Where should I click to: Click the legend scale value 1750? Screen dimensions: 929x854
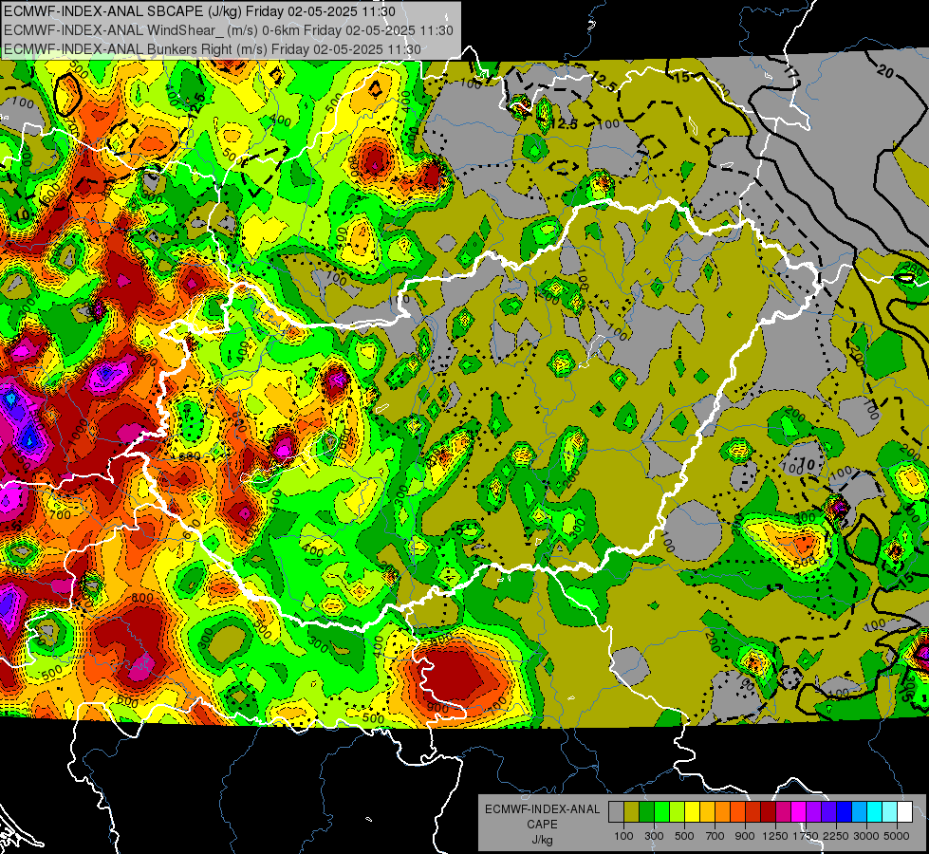click(806, 836)
